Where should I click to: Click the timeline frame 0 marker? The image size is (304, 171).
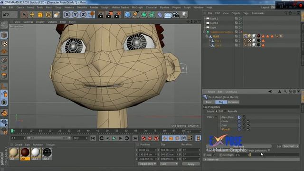tap(12, 131)
